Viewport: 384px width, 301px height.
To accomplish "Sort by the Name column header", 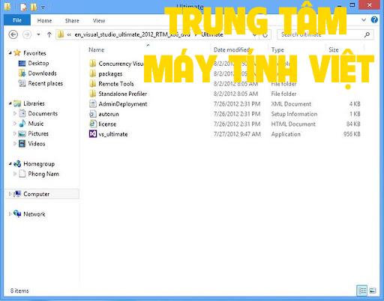I will click(96, 49).
